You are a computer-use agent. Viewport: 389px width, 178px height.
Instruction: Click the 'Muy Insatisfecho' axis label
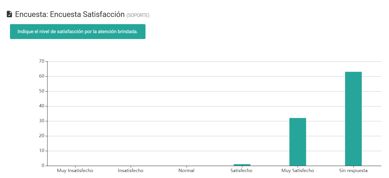pyautogui.click(x=75, y=170)
